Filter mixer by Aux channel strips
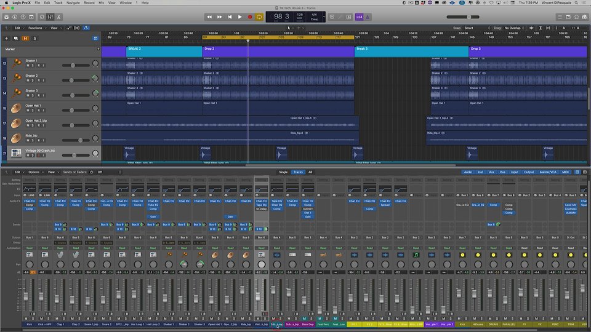The image size is (591, 332). 491,172
